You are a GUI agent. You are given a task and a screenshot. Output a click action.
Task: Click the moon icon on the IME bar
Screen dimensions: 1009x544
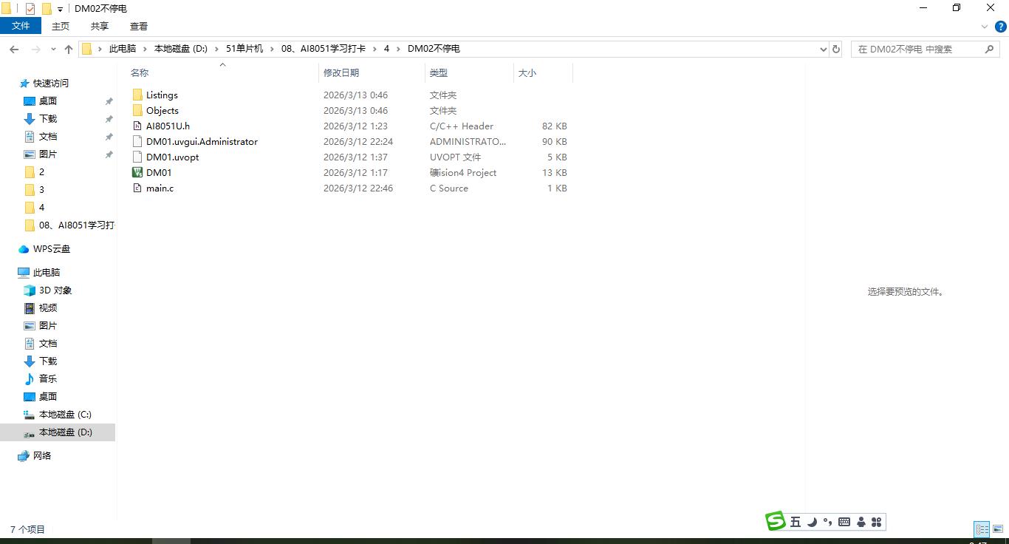click(x=812, y=522)
